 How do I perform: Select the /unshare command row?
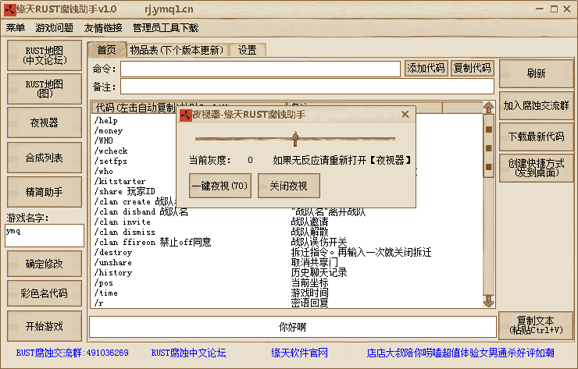tap(113, 263)
